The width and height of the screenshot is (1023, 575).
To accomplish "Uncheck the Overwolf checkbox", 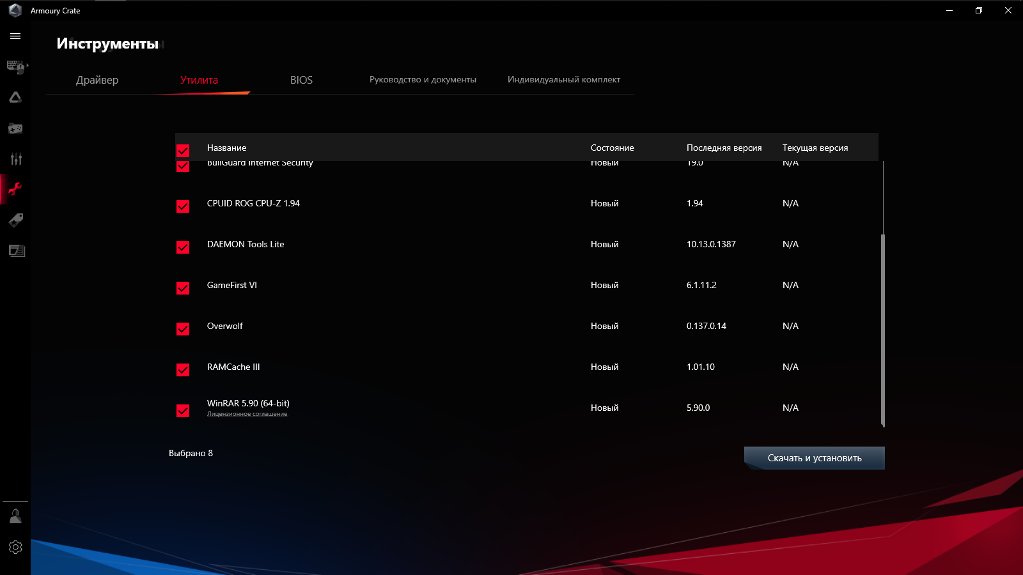I will coord(183,329).
